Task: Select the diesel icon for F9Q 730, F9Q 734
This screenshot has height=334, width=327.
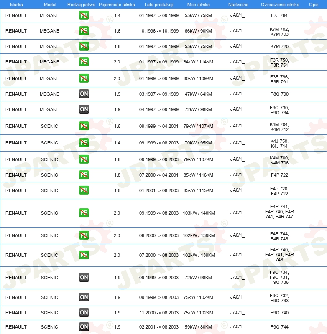Action: (x=84, y=109)
